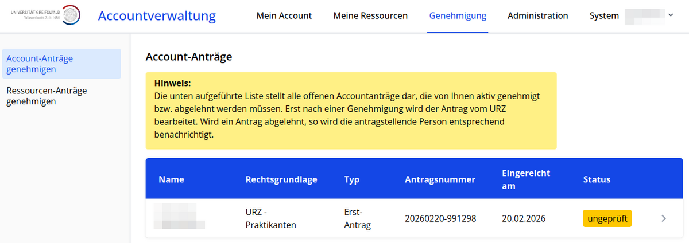Screen dimensions: 689x243
Task: Click the yellow ungeprüft status badge
Action: point(607,218)
